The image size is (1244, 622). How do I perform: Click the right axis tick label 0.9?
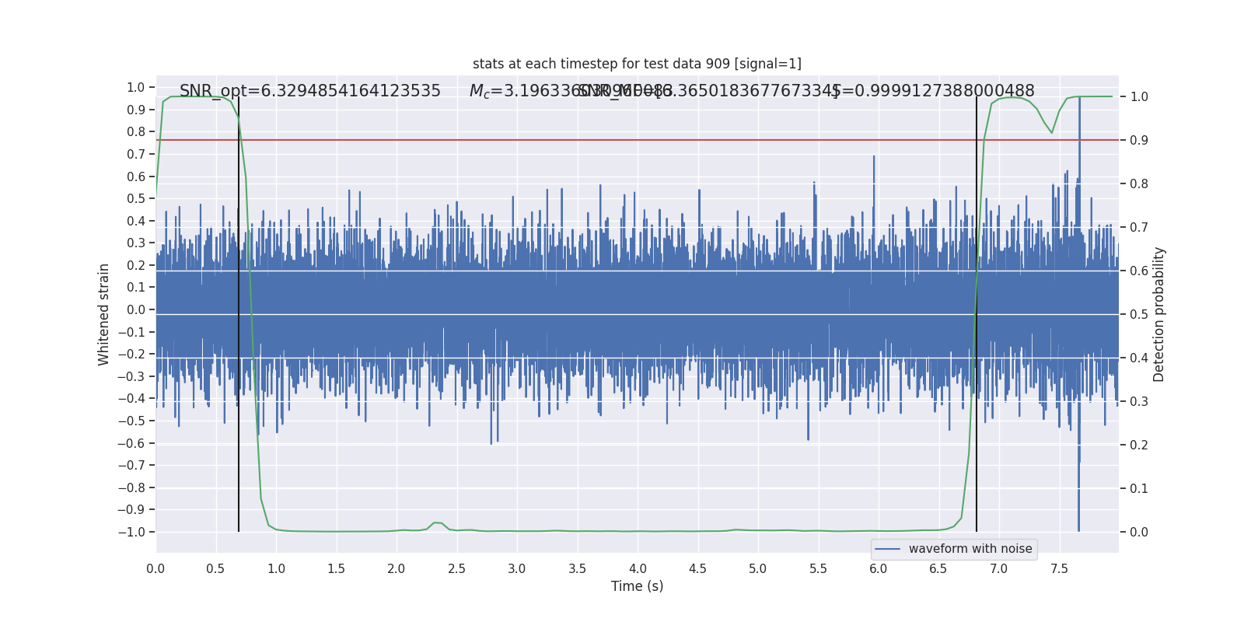click(x=1139, y=140)
